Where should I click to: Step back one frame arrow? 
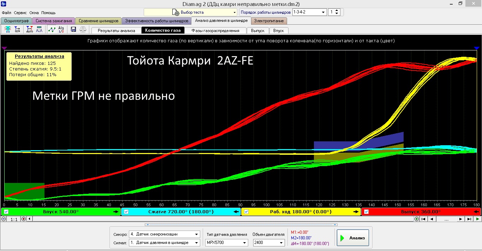431,219
